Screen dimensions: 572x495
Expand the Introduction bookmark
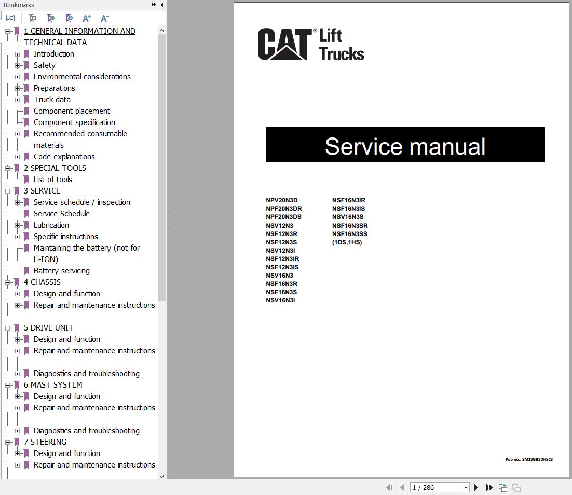(18, 53)
